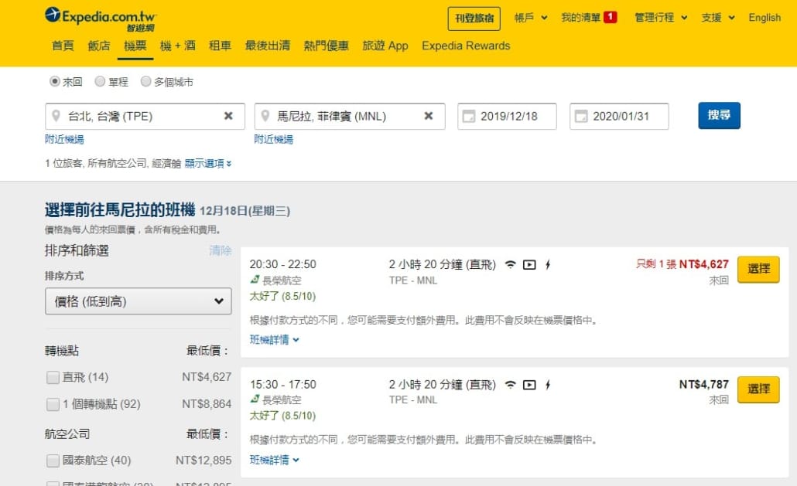Open 我的清單 wishlist link
Screen dimensions: 797x486
click(x=581, y=18)
